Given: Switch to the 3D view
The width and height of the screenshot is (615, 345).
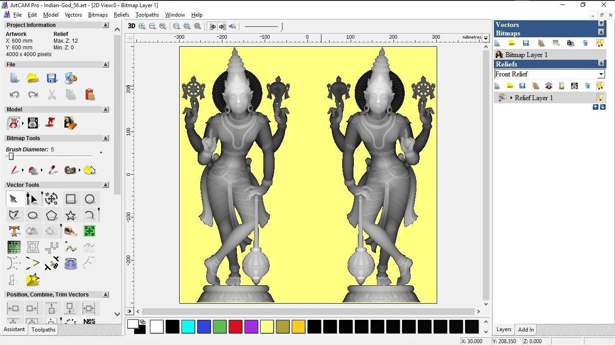Looking at the screenshot, I should pos(131,26).
